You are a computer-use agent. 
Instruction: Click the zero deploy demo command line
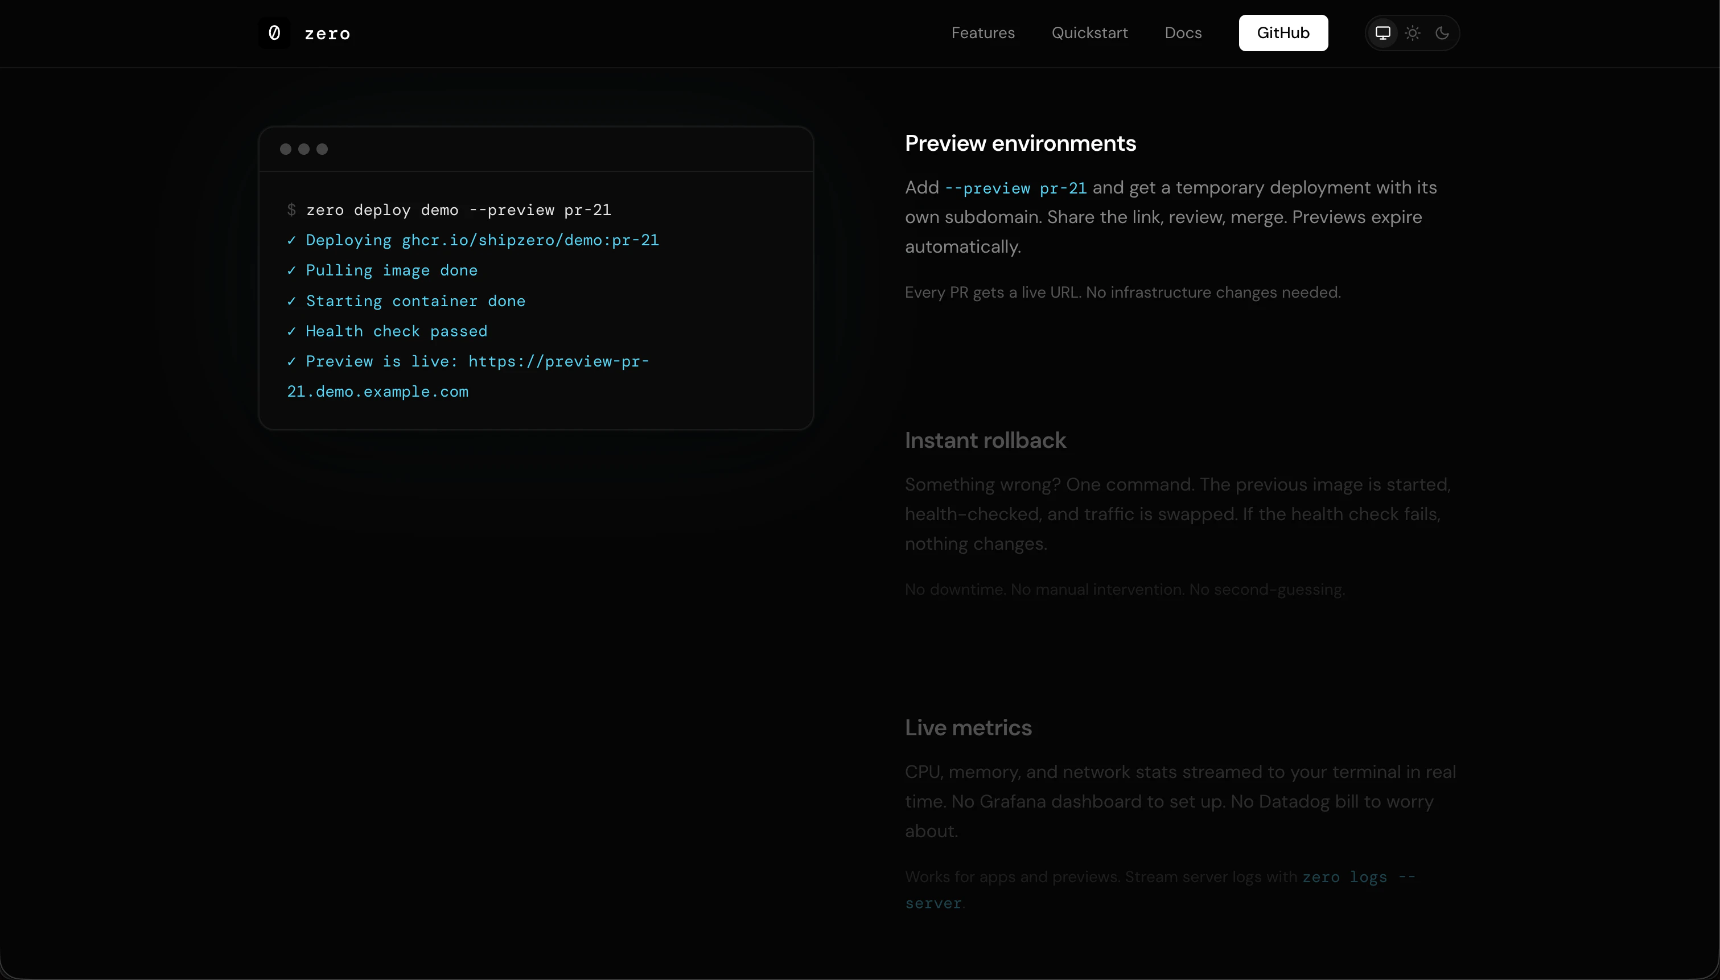tap(459, 209)
